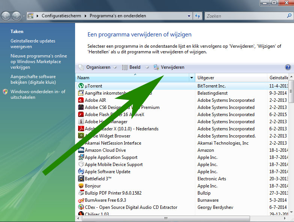This screenshot has height=222, width=294.
Task: Click the Electronic Arts publisher cell
Action: click(x=212, y=178)
